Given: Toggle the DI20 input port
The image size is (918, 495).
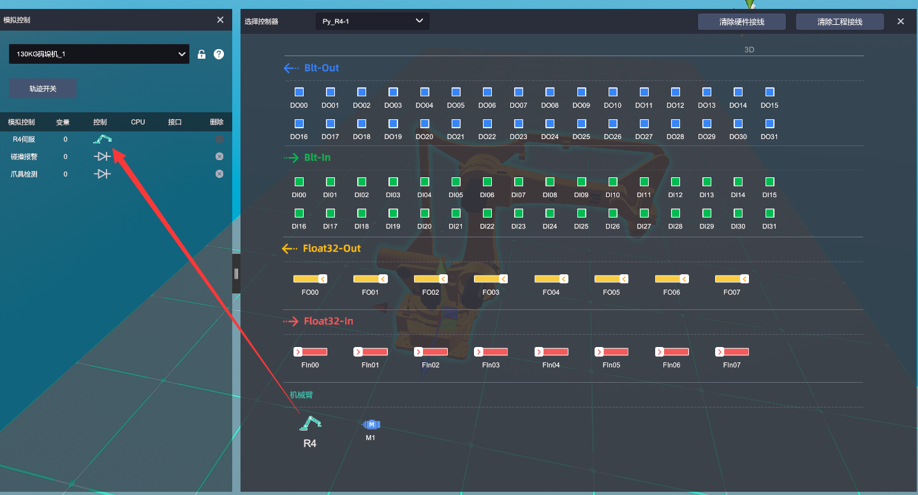Looking at the screenshot, I should tap(425, 213).
